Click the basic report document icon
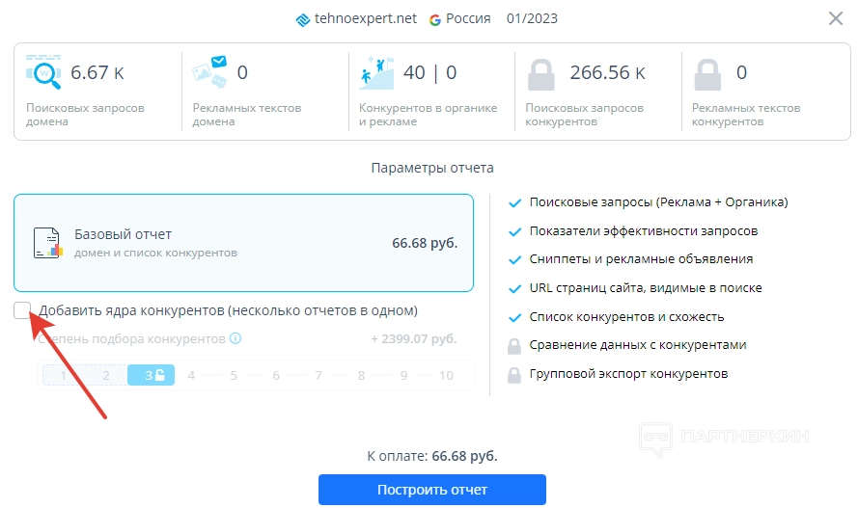The image size is (858, 508). click(47, 243)
